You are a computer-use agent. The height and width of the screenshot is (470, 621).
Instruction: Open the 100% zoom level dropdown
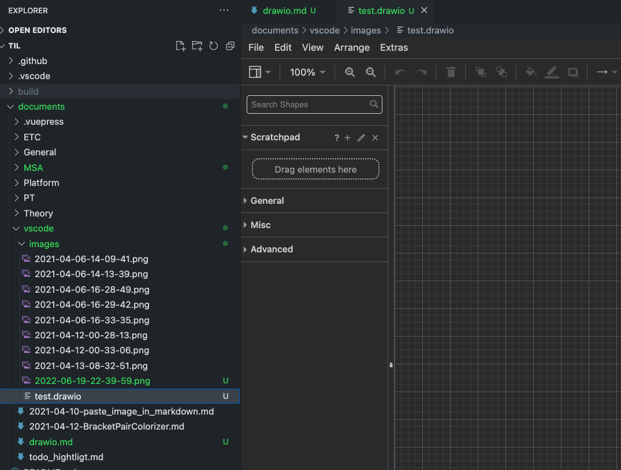click(307, 72)
